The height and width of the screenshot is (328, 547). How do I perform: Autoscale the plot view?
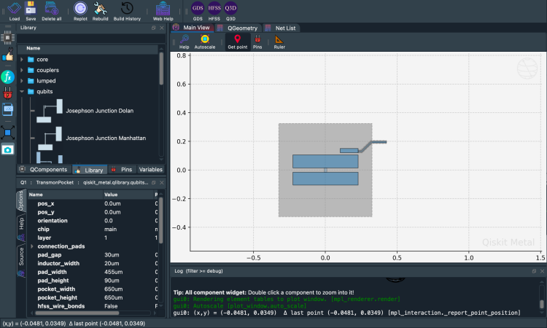pyautogui.click(x=205, y=42)
